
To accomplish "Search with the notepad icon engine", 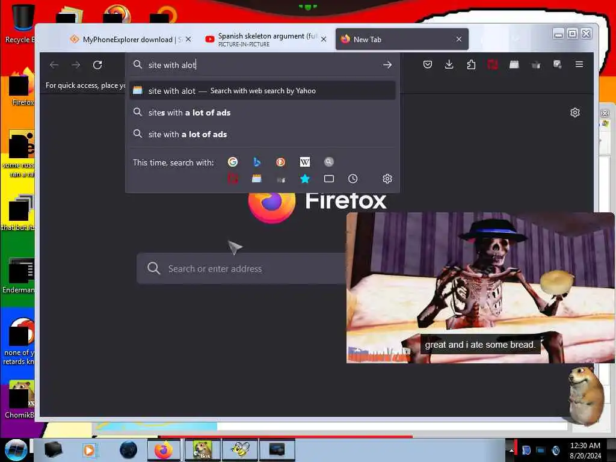I will pos(256,179).
